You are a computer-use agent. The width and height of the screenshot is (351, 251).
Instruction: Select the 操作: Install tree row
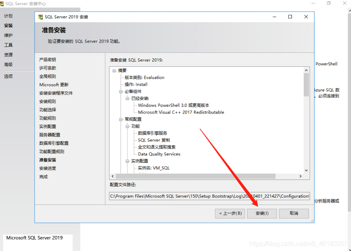[x=136, y=85]
